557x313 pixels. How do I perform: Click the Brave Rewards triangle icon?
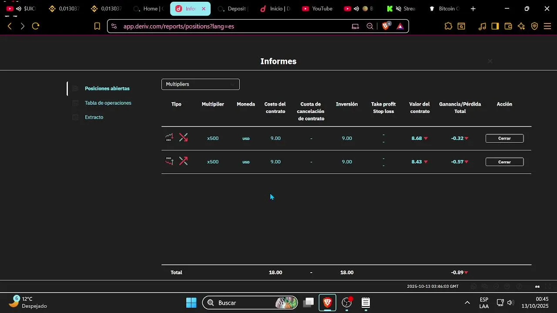(400, 26)
